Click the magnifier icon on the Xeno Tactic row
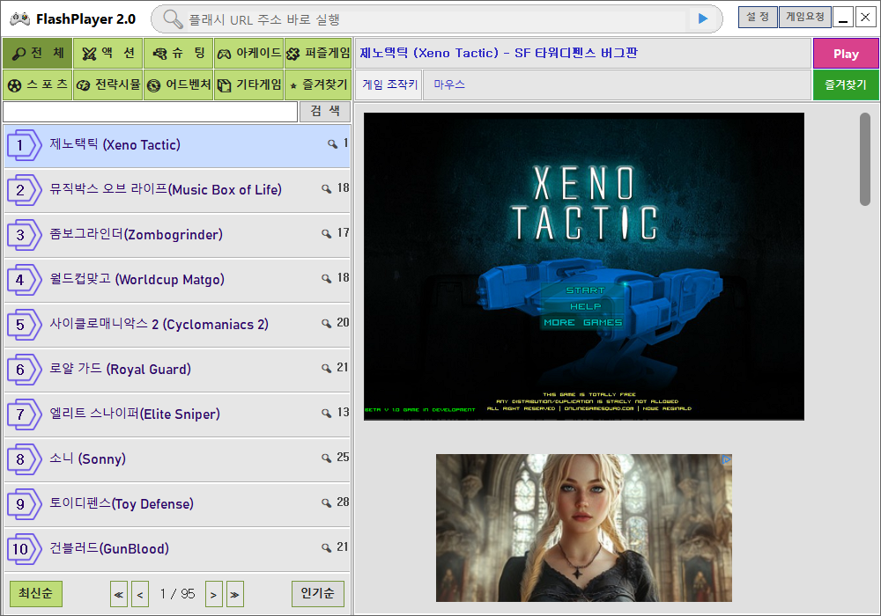The image size is (881, 616). pos(333,144)
